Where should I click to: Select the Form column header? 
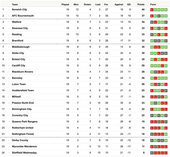point(153,4)
